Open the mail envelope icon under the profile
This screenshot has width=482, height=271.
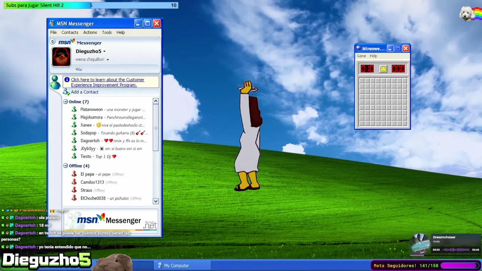[79, 68]
